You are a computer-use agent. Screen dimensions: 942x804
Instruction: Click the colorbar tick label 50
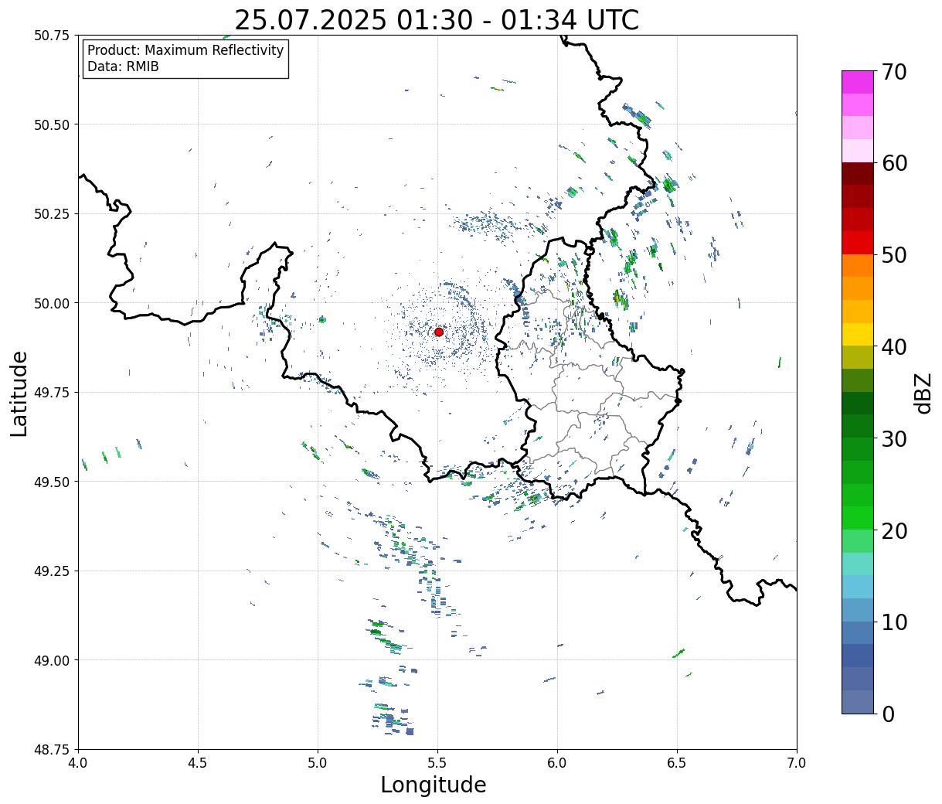click(894, 255)
